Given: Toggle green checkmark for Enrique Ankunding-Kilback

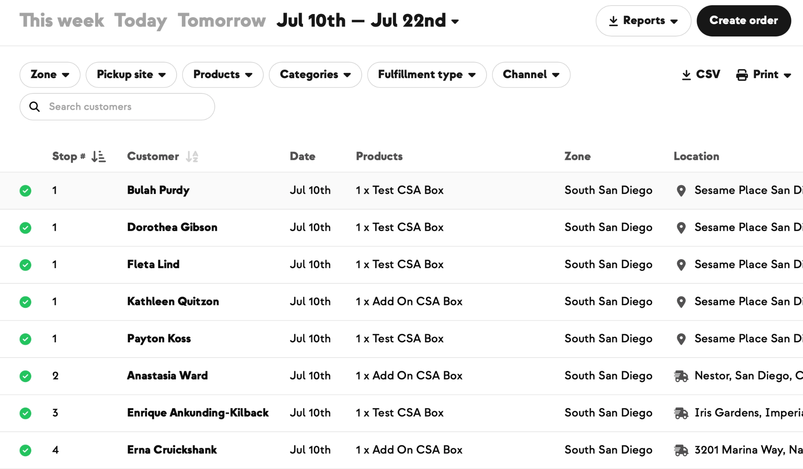Looking at the screenshot, I should click(x=25, y=413).
